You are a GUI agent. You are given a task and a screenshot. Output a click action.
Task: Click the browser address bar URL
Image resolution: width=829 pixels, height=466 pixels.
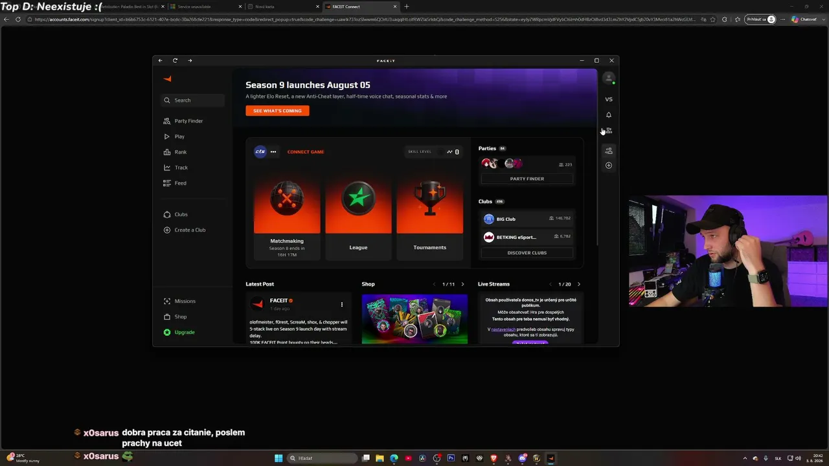365,19
